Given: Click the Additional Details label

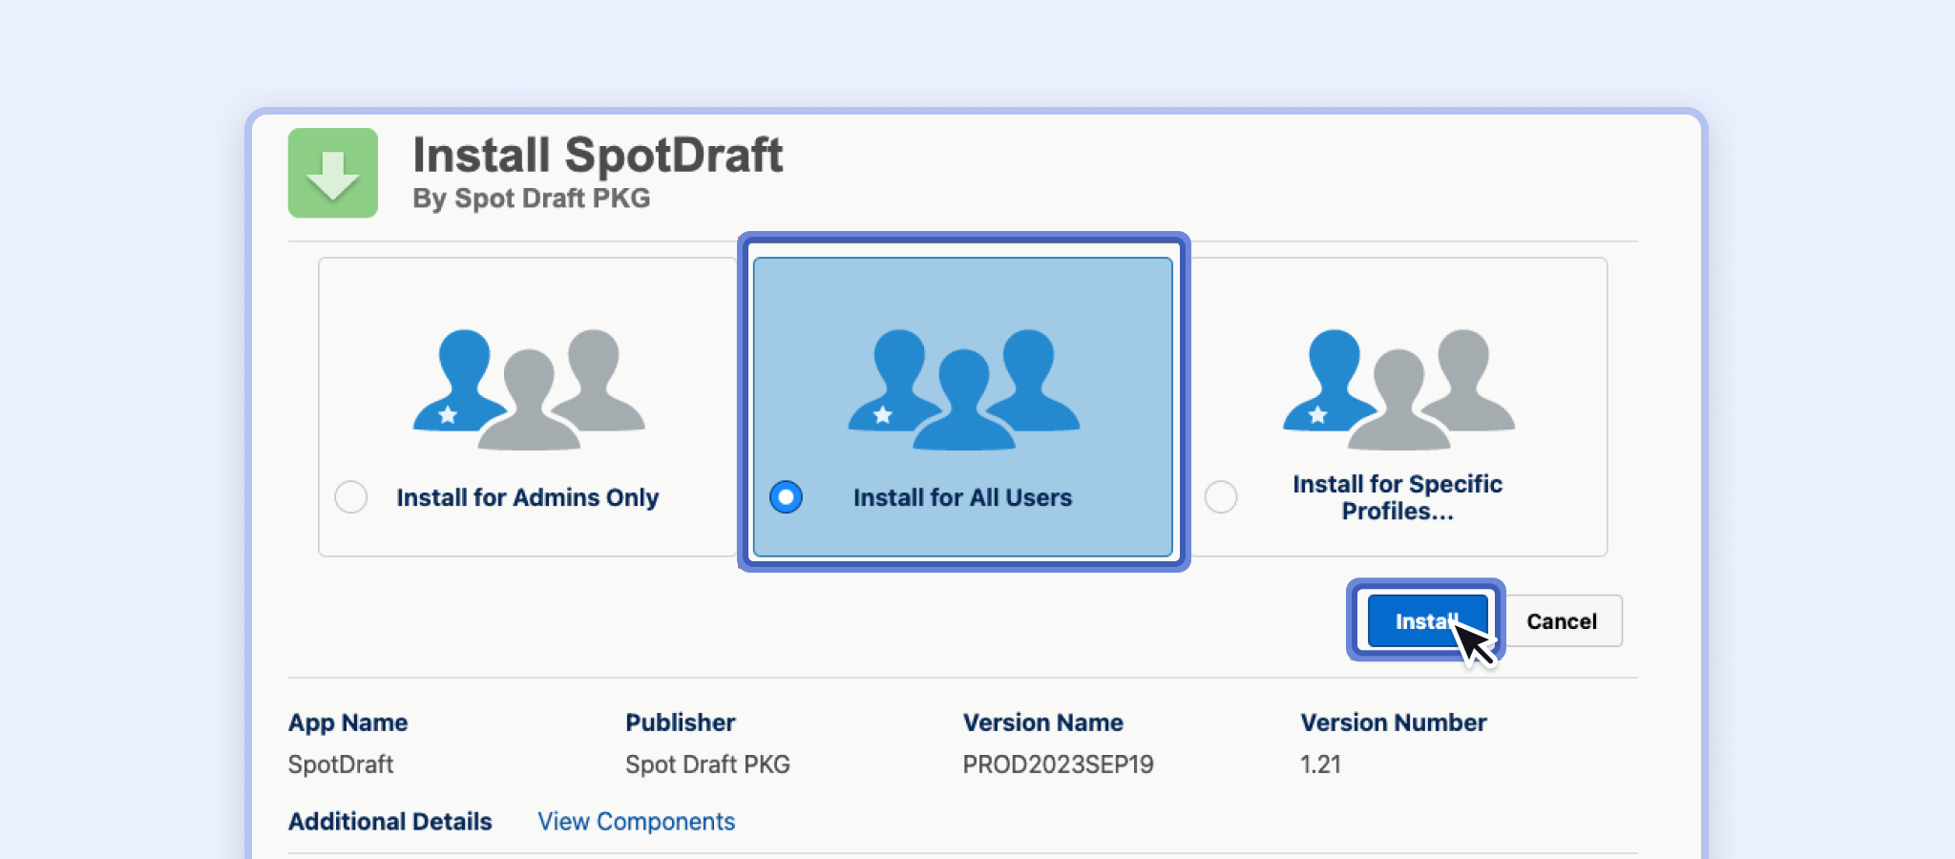Looking at the screenshot, I should coord(390,822).
